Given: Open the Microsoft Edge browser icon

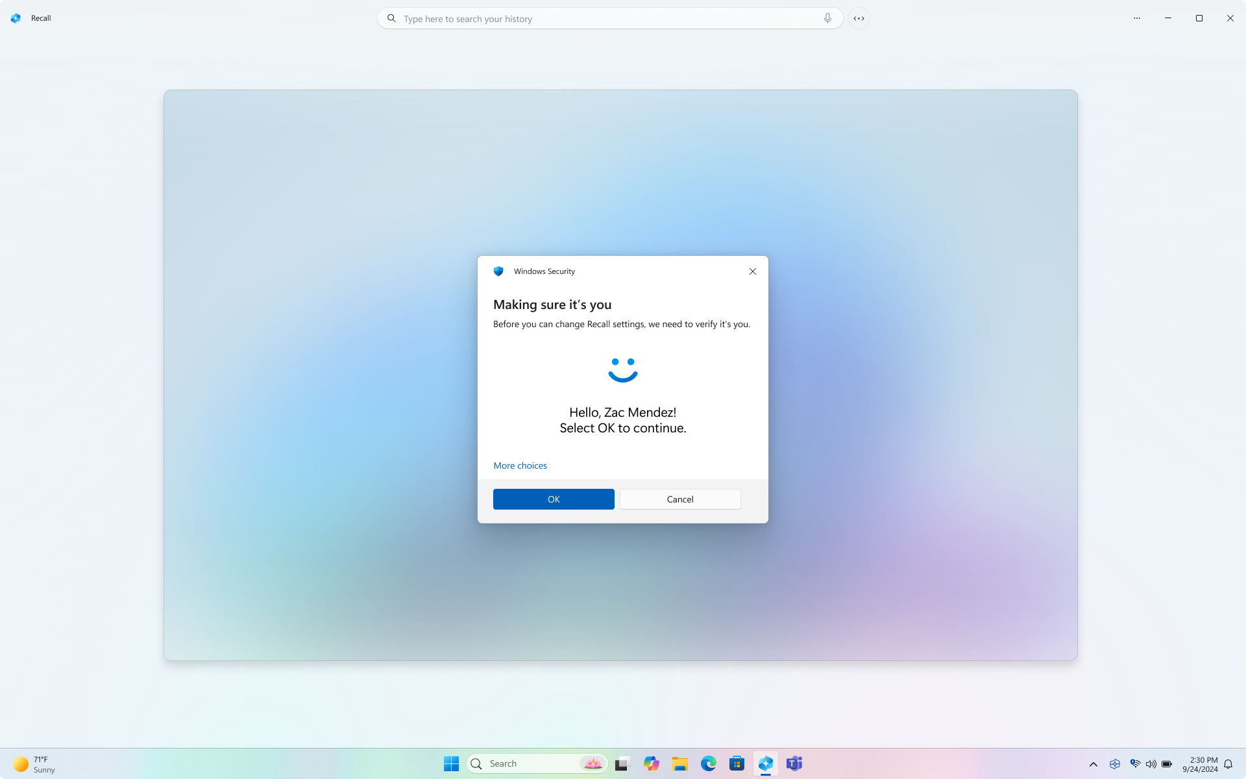Looking at the screenshot, I should 708,763.
